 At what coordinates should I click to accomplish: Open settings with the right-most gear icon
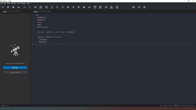click(144, 7)
